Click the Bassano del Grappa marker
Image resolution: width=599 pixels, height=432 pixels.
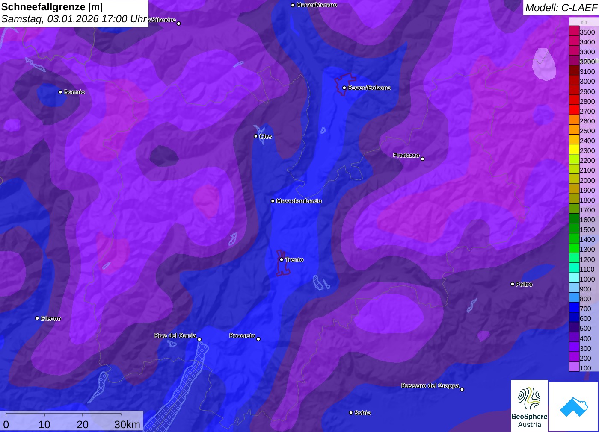[462, 389]
